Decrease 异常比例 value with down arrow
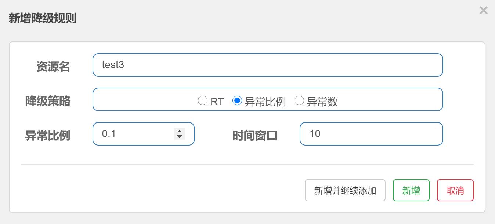The image size is (495, 224). [x=180, y=137]
